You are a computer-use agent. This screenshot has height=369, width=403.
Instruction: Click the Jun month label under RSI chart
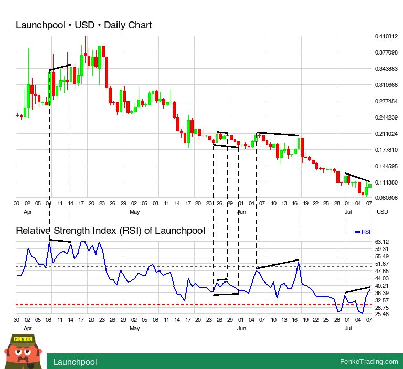241,329
